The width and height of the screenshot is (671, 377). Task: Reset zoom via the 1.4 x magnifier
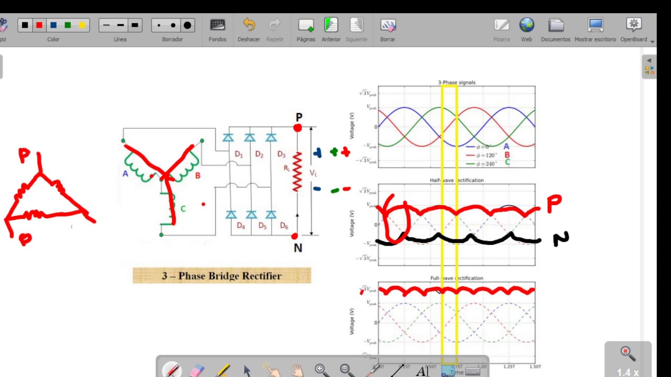628,361
